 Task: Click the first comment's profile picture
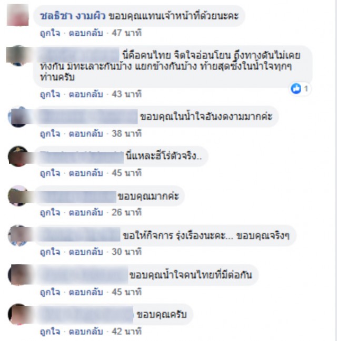tap(17, 15)
